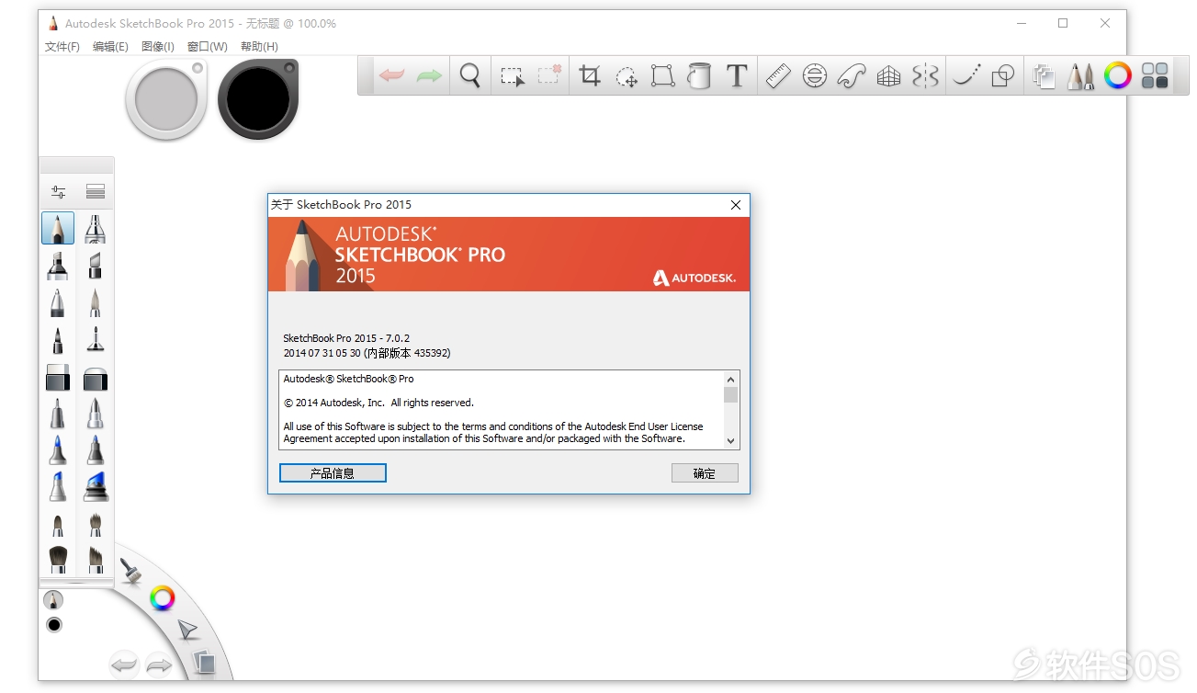Toggle the French Curve tool
The height and width of the screenshot is (693, 1197).
click(x=852, y=75)
